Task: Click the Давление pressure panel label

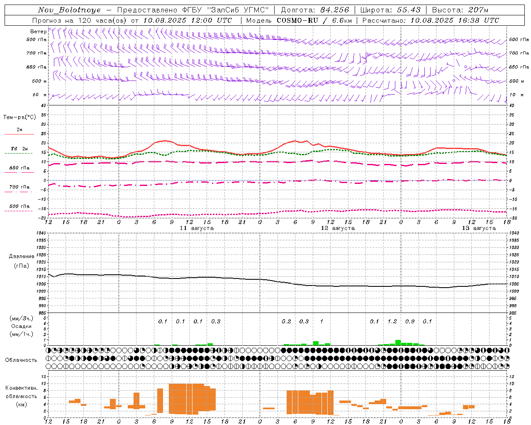Action: 22,256
